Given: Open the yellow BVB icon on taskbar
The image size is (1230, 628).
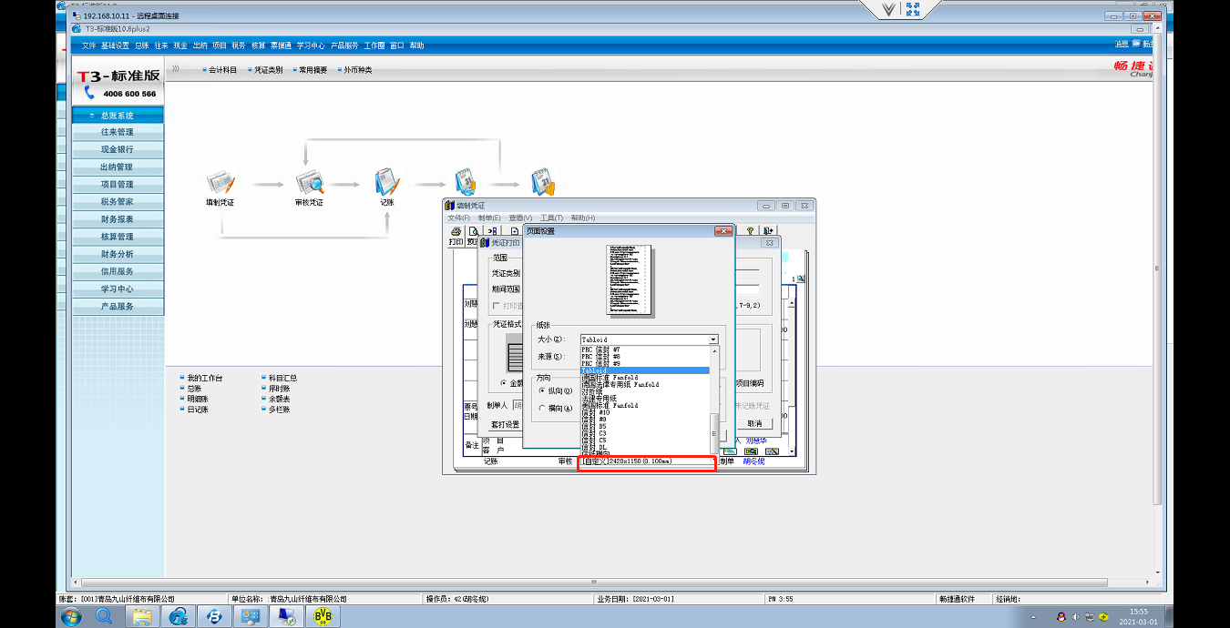Looking at the screenshot, I should (323, 616).
